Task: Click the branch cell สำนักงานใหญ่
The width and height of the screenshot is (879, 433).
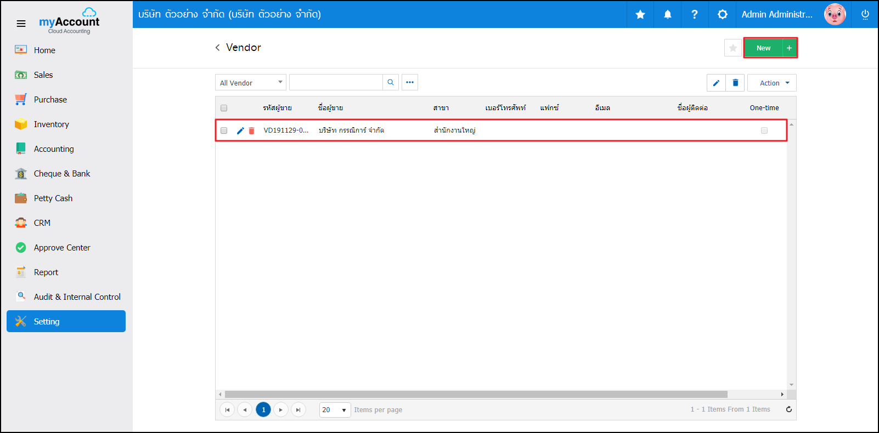Action: click(x=454, y=130)
